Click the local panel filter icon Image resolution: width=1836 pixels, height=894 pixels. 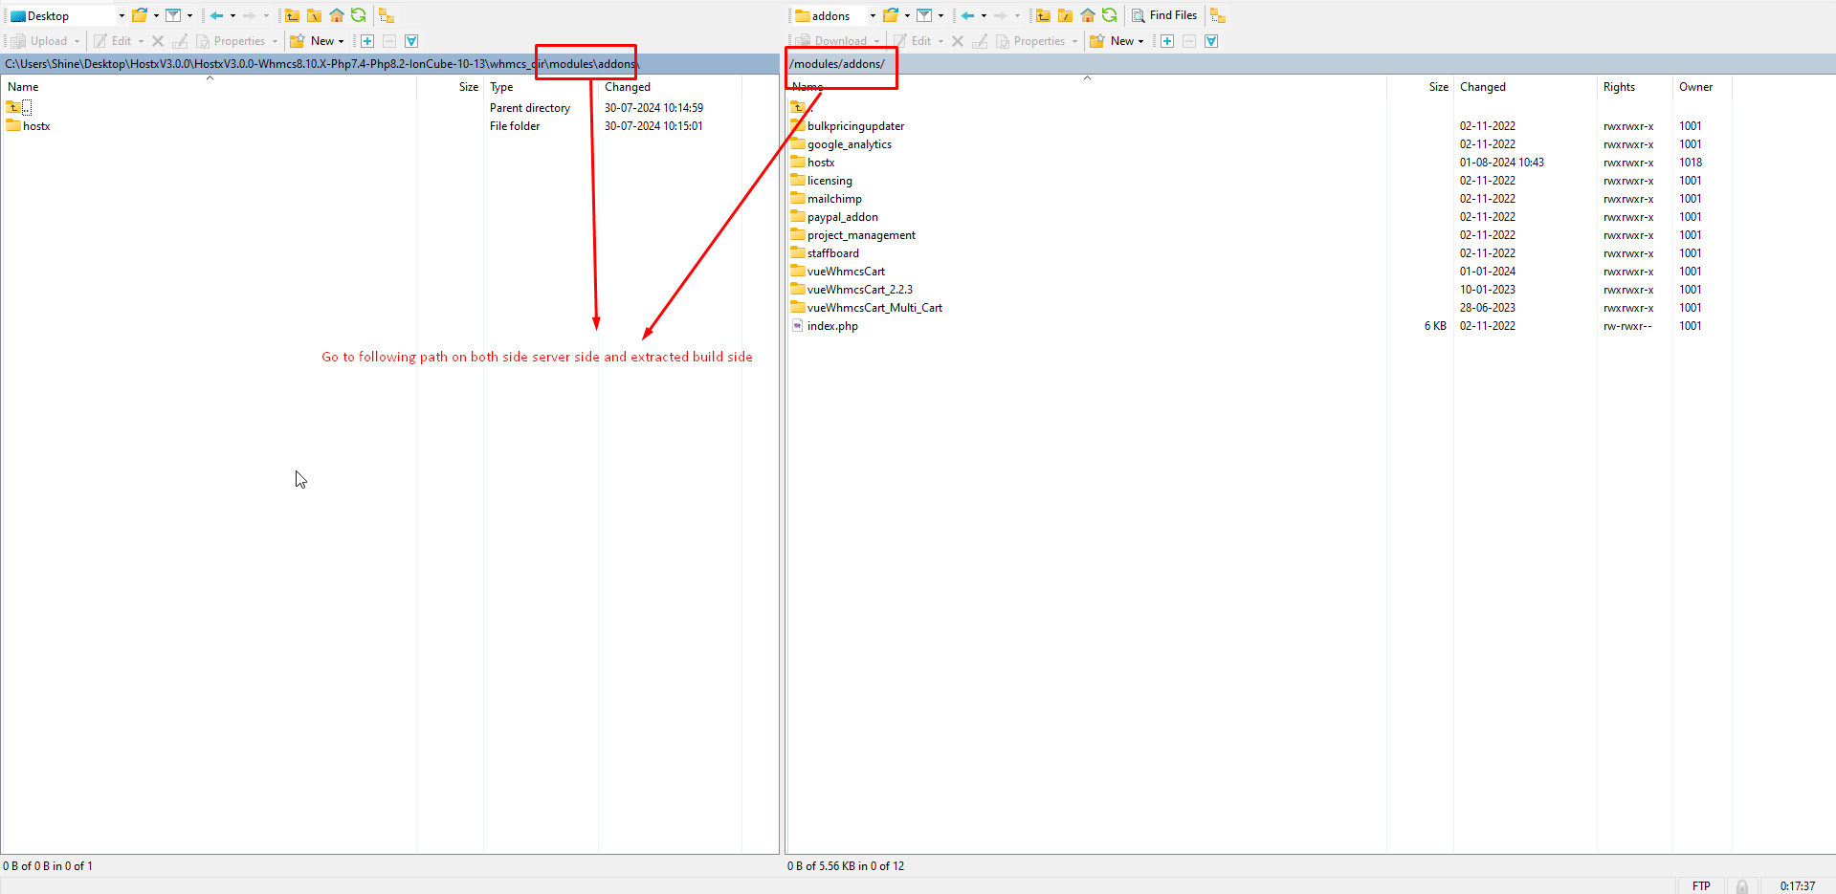173,15
